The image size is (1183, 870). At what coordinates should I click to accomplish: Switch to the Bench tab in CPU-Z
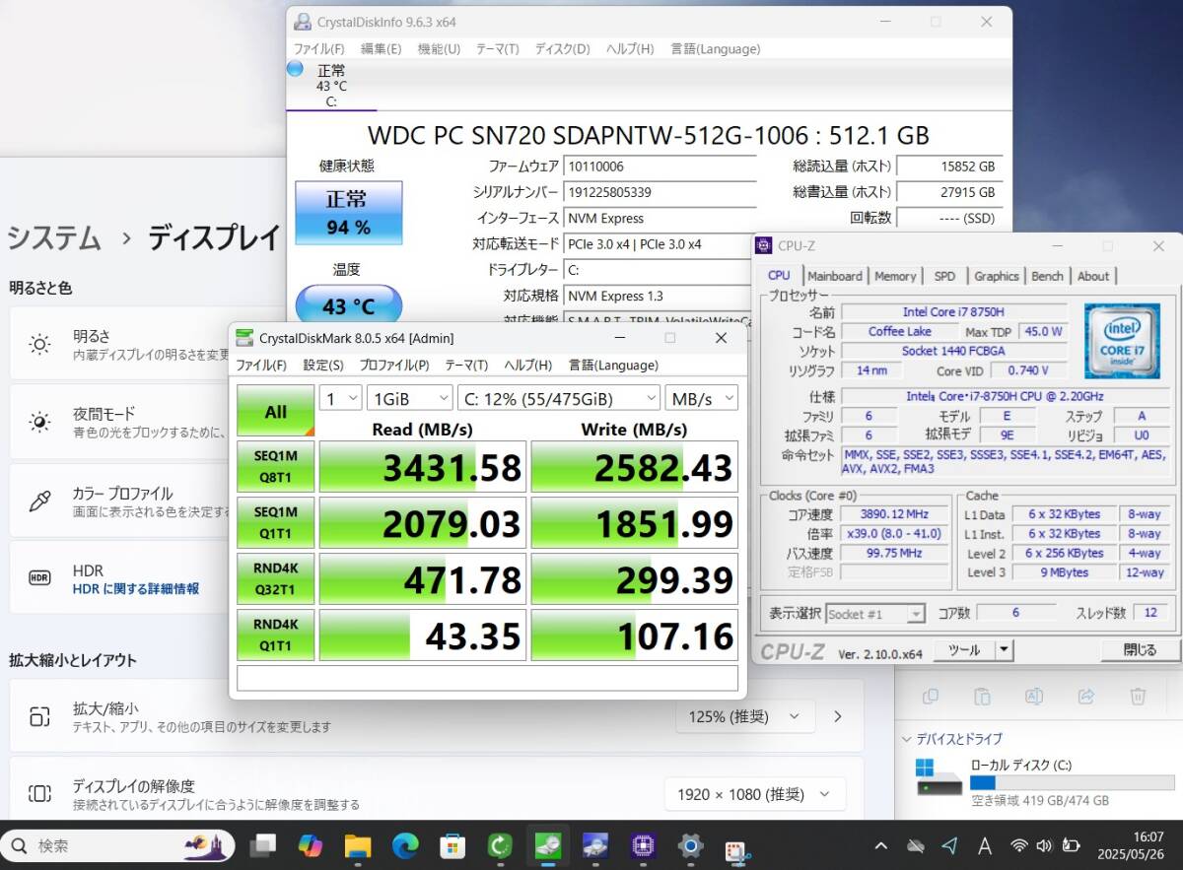[1047, 276]
